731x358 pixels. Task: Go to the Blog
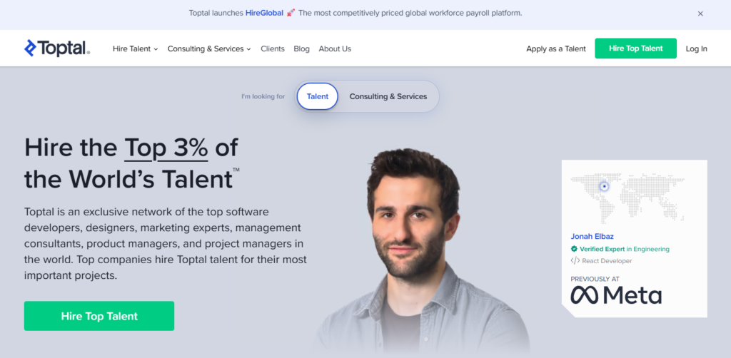click(x=302, y=49)
